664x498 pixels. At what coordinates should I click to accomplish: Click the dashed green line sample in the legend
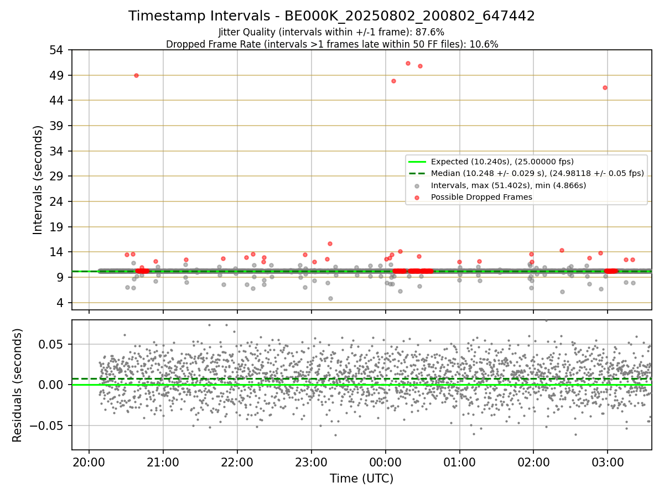[417, 173]
